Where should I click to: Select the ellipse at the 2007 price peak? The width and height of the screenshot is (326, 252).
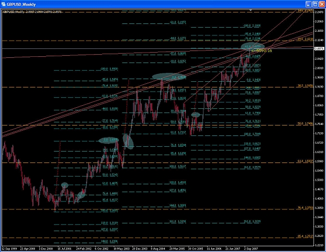(252, 46)
